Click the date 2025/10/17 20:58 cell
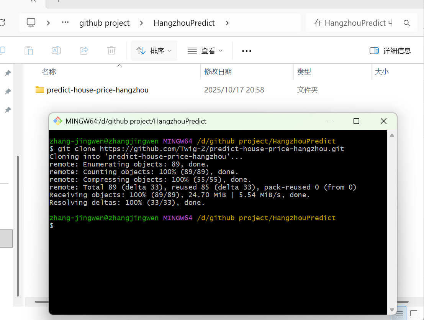424x320 pixels. [x=234, y=90]
